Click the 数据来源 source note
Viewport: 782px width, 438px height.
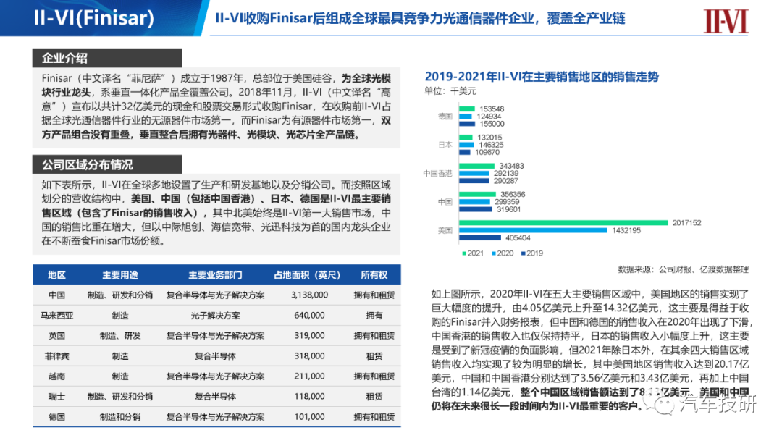click(684, 269)
